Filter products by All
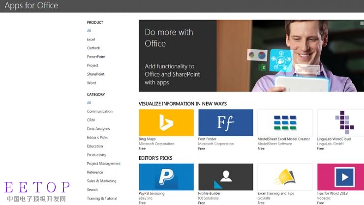The height and width of the screenshot is (205, 364). [89, 30]
